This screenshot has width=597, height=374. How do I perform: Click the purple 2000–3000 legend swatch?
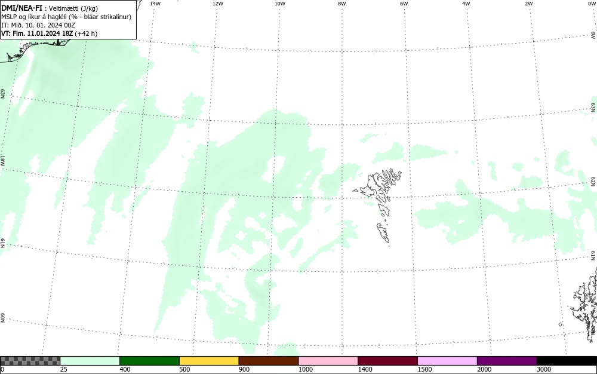click(x=507, y=361)
